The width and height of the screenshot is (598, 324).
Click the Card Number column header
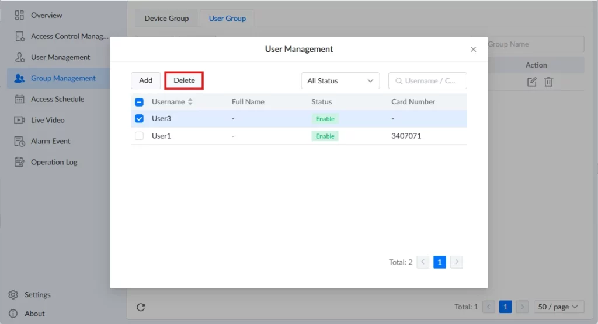click(413, 101)
